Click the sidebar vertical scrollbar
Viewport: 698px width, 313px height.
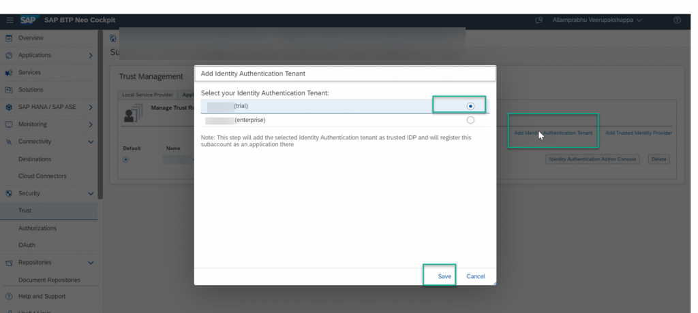pyautogui.click(x=100, y=114)
